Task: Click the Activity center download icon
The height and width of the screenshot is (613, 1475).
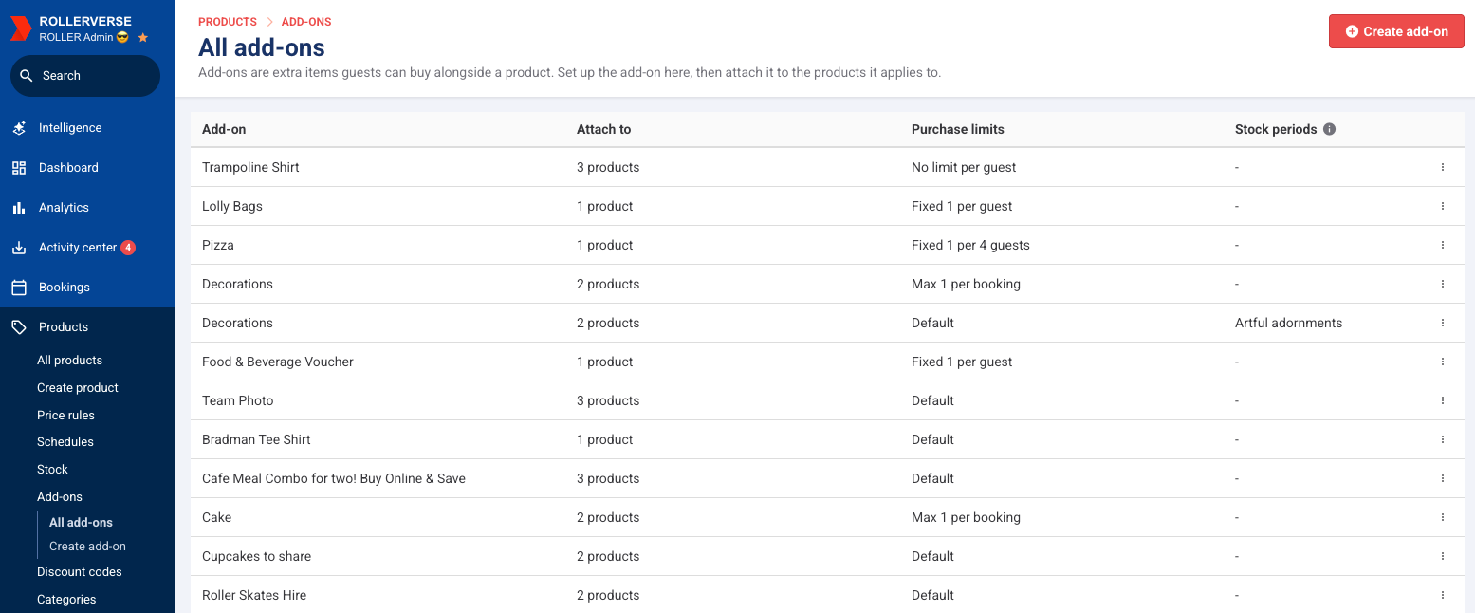Action: 19,248
